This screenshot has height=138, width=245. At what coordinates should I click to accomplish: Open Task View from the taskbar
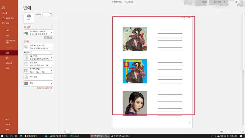click(x=16, y=136)
